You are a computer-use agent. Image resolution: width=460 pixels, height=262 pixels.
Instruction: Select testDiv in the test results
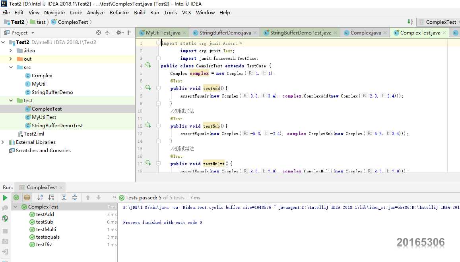44,245
